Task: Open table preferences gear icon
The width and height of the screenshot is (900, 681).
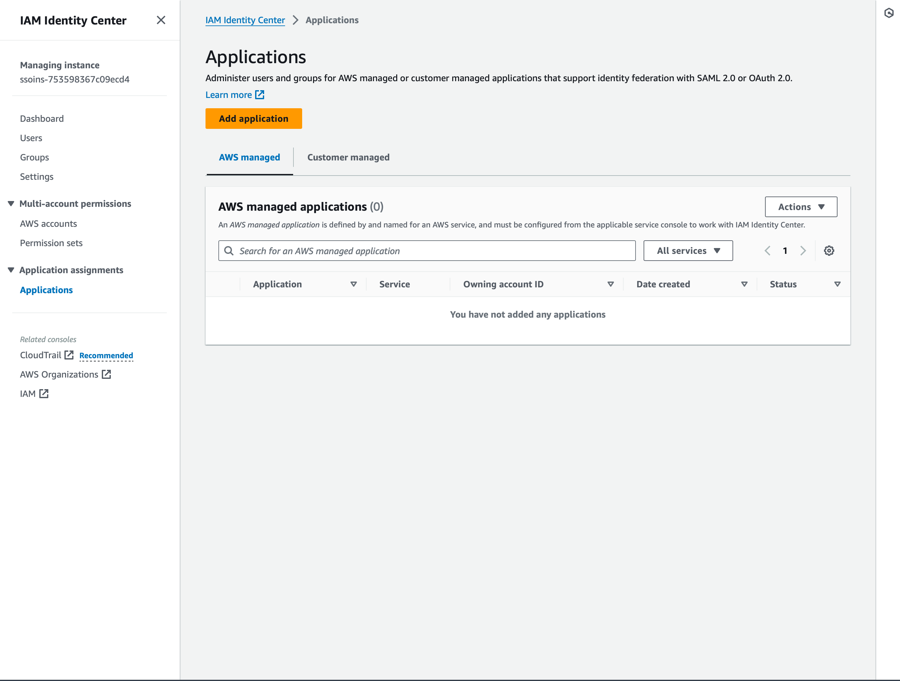Action: point(829,251)
